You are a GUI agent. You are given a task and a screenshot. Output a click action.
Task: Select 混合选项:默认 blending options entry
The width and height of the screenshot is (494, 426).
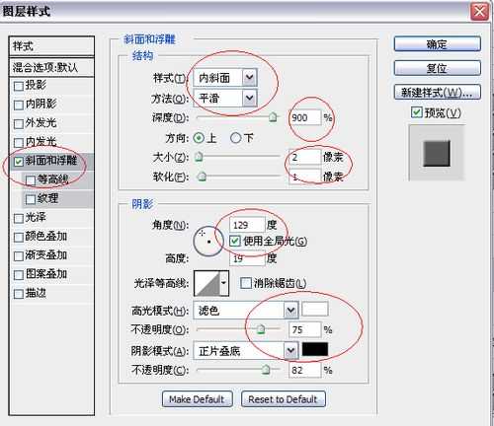[x=51, y=67]
